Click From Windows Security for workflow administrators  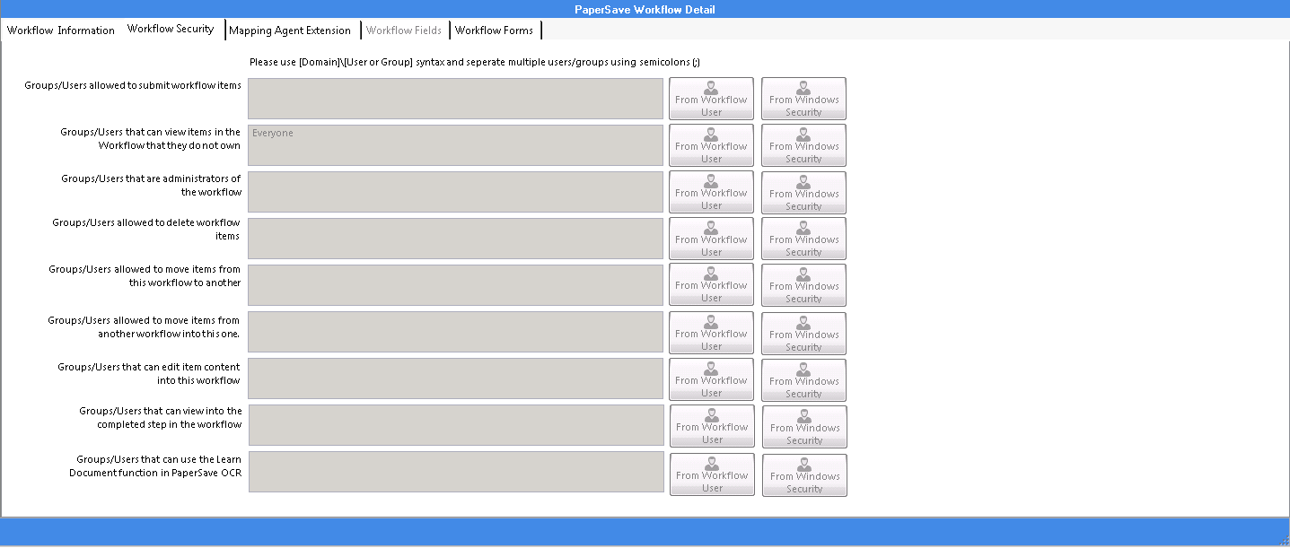click(x=803, y=192)
